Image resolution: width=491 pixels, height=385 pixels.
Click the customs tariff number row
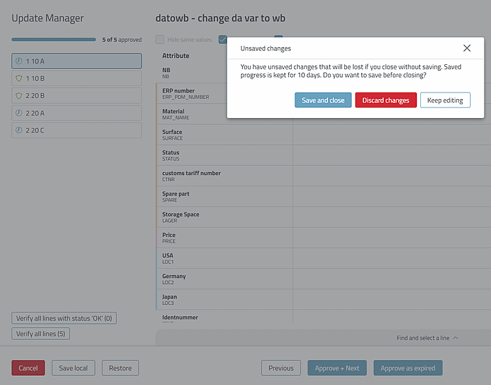pyautogui.click(x=323, y=176)
